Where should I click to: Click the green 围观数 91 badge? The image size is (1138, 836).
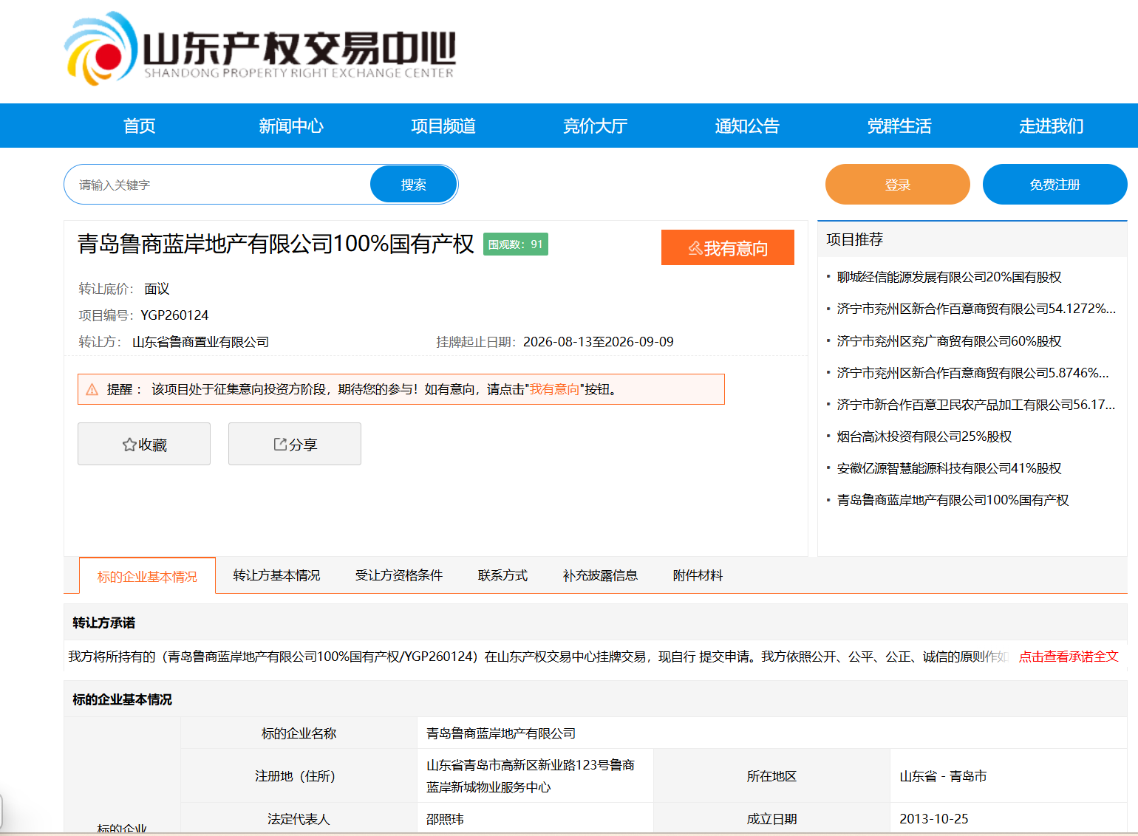516,244
